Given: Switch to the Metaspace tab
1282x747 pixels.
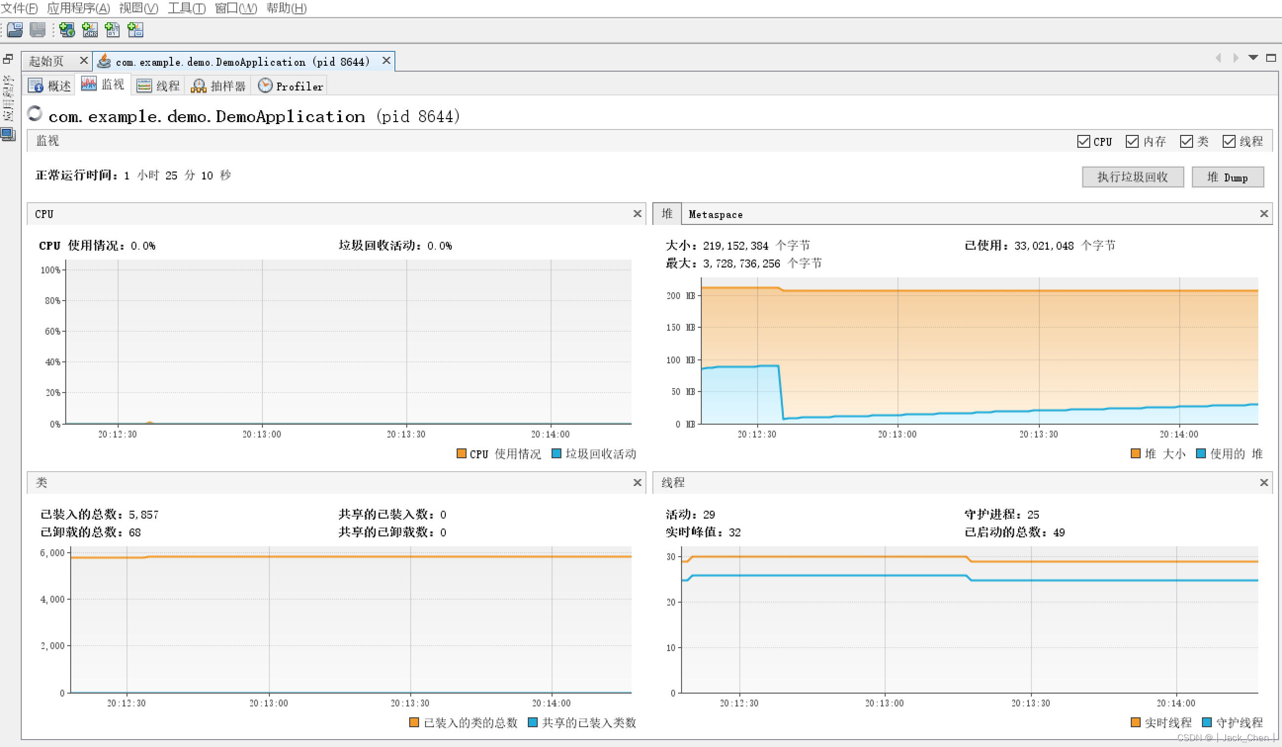Looking at the screenshot, I should click(715, 215).
